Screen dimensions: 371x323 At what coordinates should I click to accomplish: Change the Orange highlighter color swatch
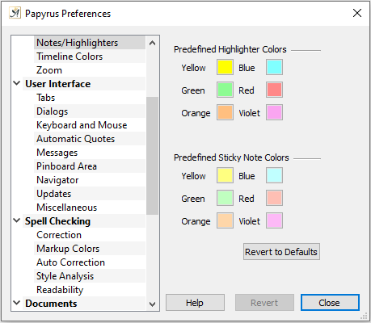pyautogui.click(x=225, y=112)
